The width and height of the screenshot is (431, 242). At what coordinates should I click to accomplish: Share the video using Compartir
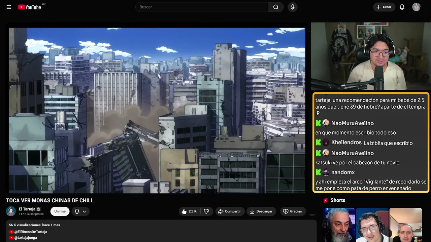(x=230, y=211)
